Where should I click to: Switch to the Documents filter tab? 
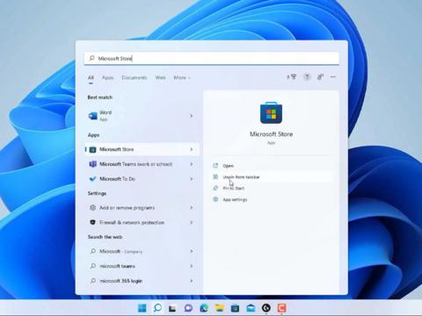tap(135, 77)
